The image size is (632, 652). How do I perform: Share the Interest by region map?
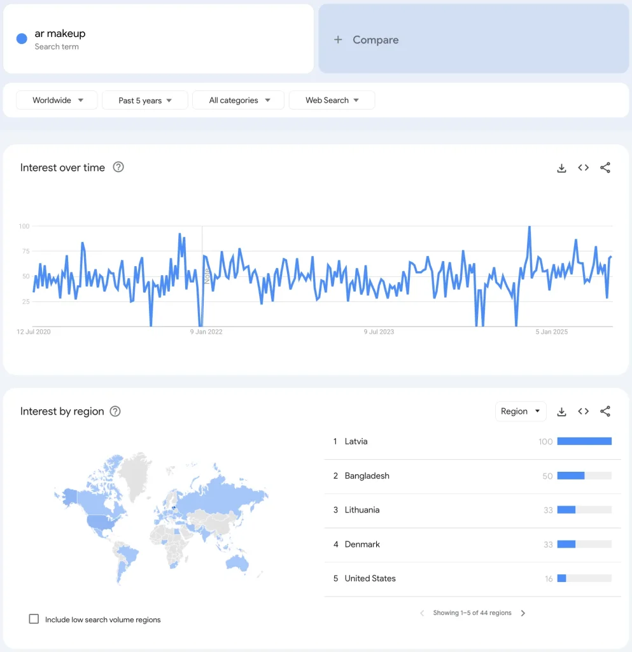coord(605,412)
